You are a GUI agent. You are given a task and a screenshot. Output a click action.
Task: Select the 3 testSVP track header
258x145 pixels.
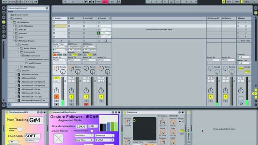point(89,18)
